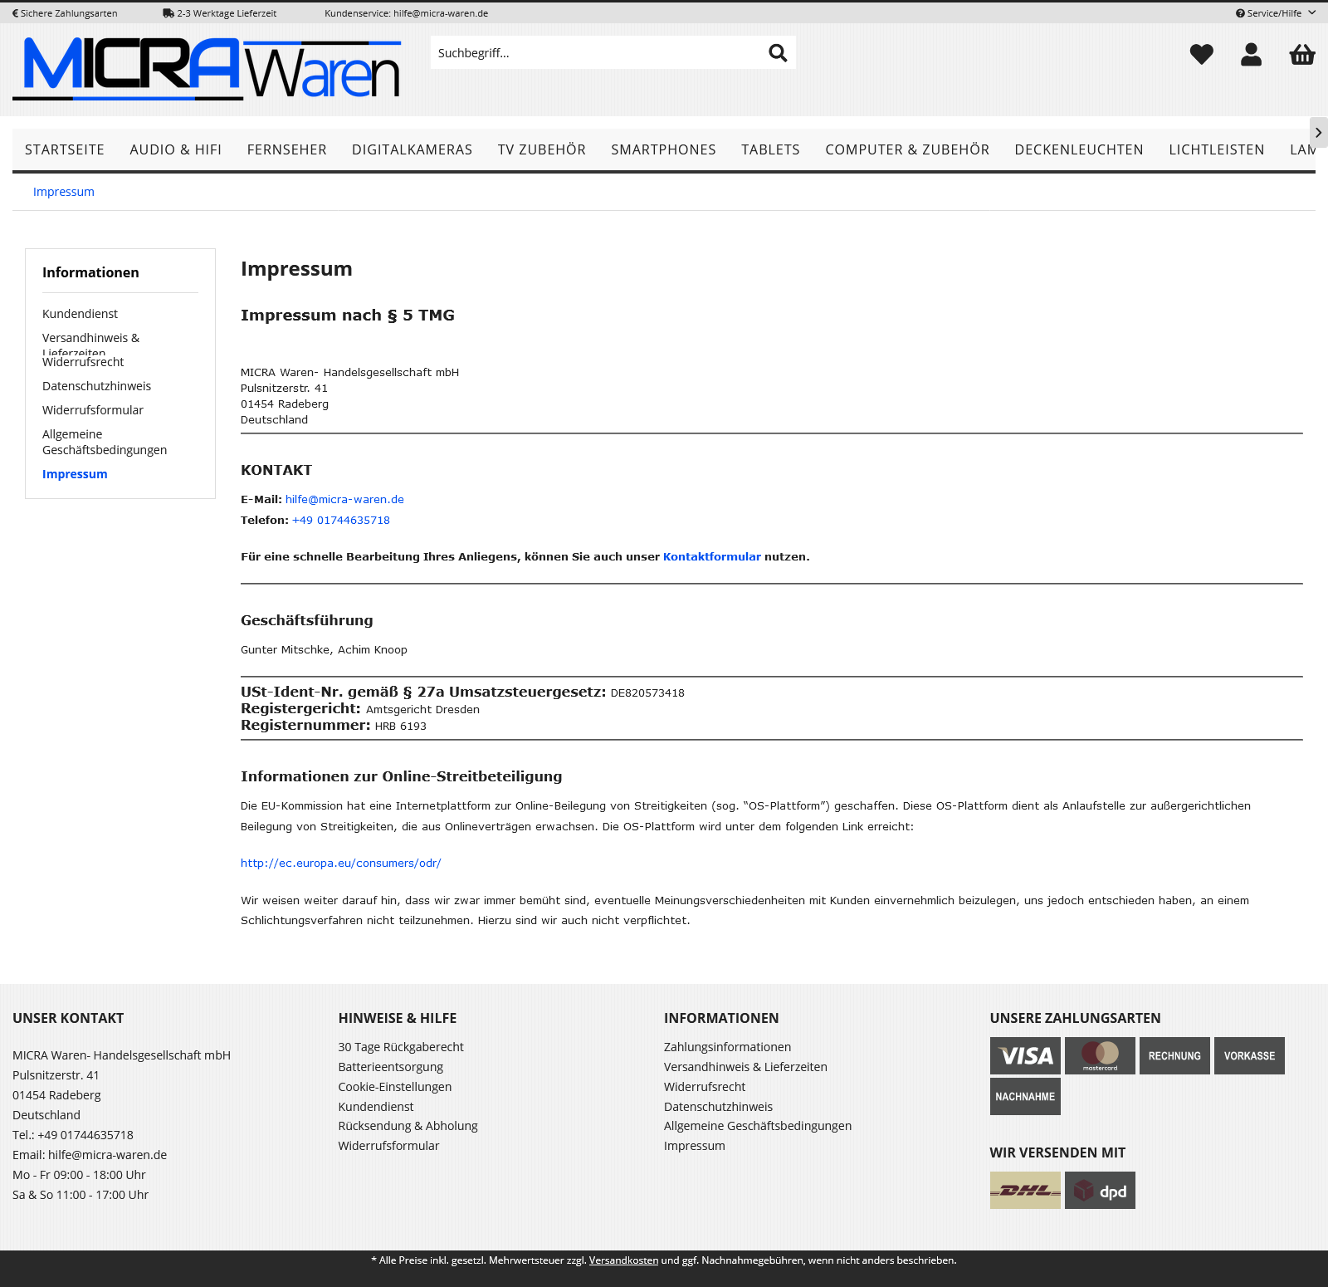Open the Widerrufsrecht footer link
Screen dimensions: 1328x1287
[705, 1087]
